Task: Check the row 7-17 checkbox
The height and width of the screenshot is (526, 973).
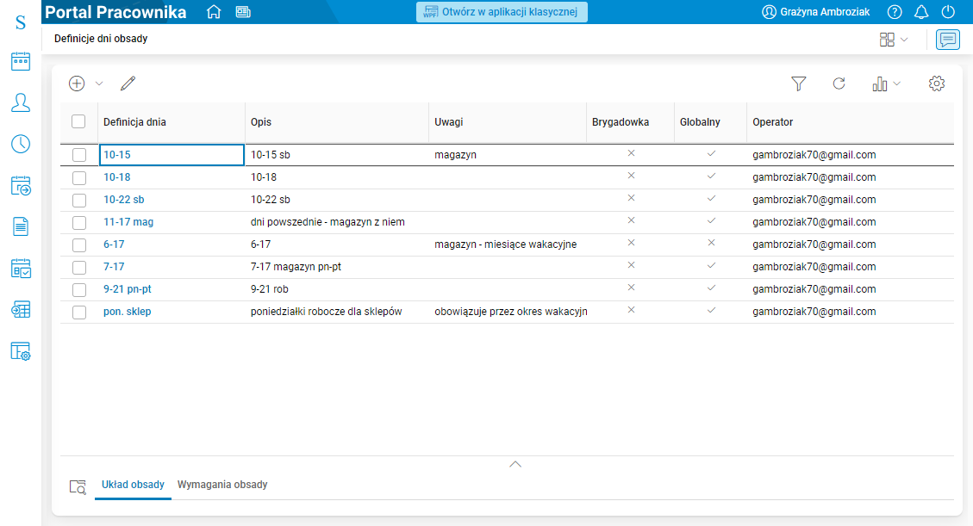Action: tap(78, 267)
